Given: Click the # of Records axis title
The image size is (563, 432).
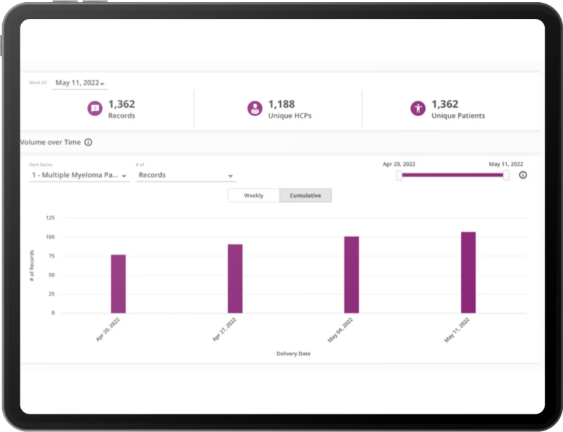Looking at the screenshot, I should coord(32,266).
